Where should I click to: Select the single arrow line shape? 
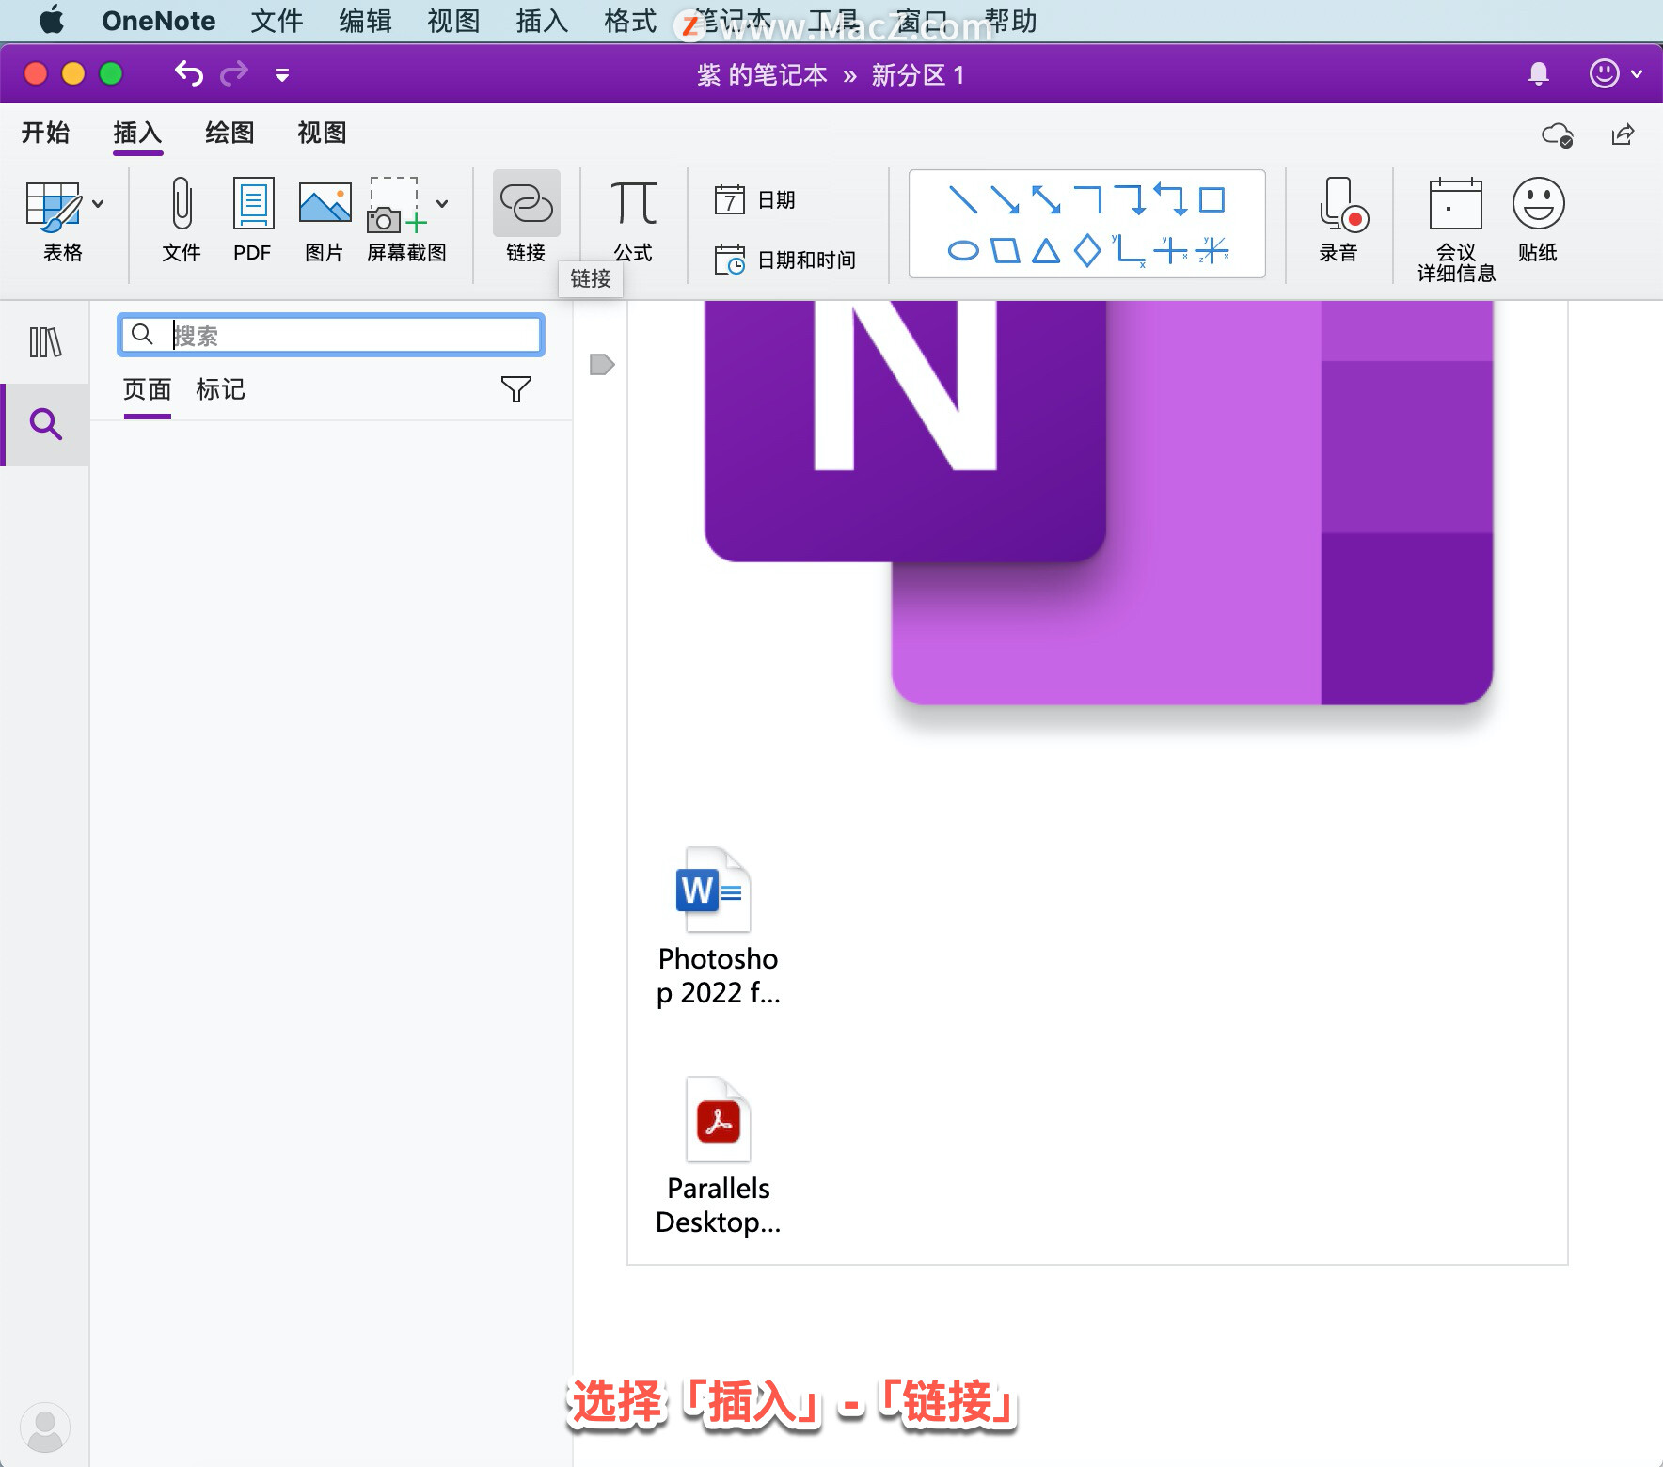pos(1005,199)
